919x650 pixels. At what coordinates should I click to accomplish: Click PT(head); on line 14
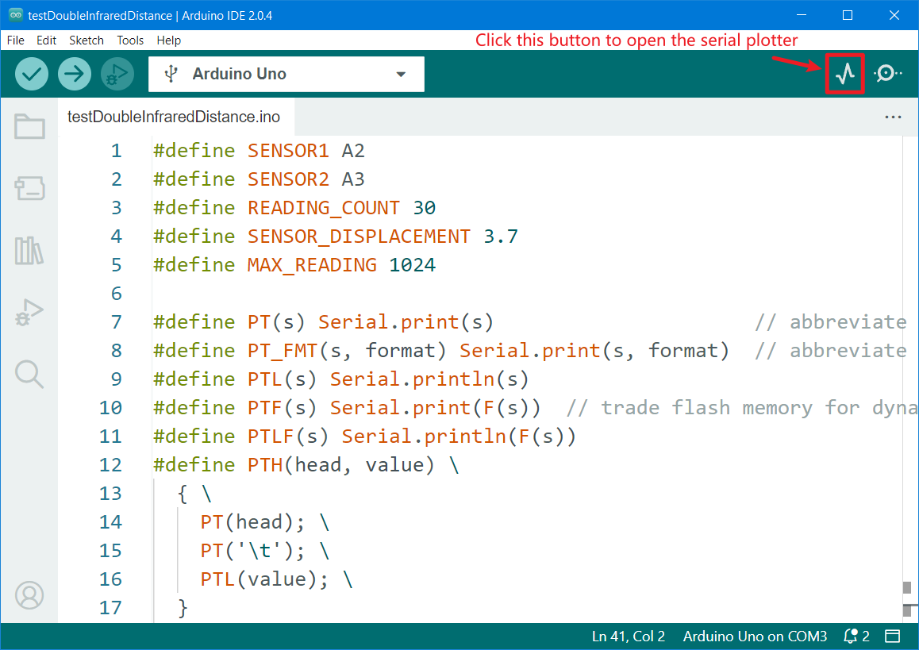click(252, 522)
